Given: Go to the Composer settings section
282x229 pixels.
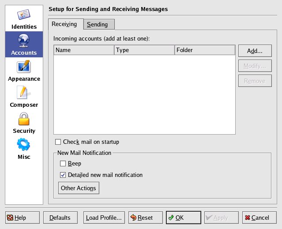Looking at the screenshot, I should 24,97.
